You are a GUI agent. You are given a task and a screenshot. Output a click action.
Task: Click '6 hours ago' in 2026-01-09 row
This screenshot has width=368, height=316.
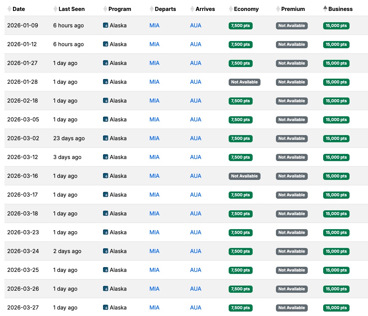68,25
